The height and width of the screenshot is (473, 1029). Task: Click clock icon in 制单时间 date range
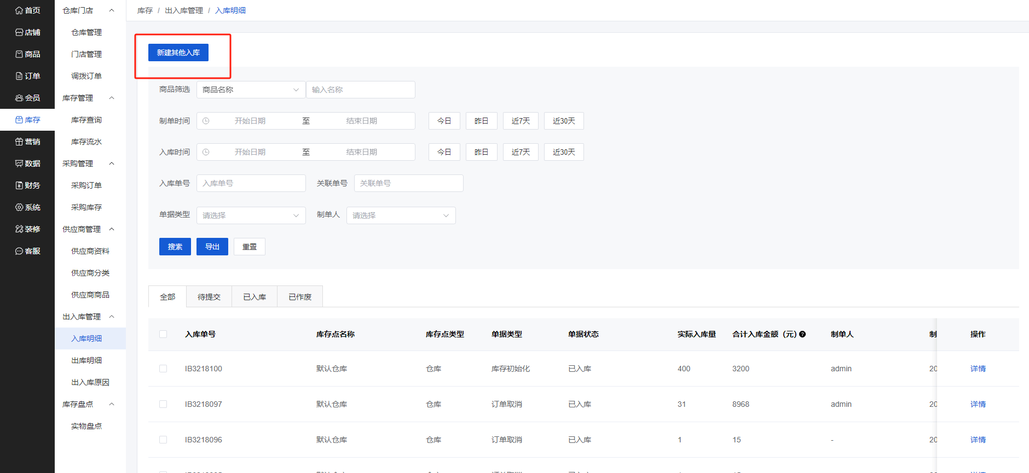point(206,121)
